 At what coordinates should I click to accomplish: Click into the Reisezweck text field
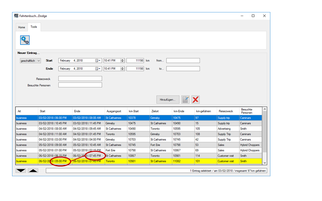80,78
